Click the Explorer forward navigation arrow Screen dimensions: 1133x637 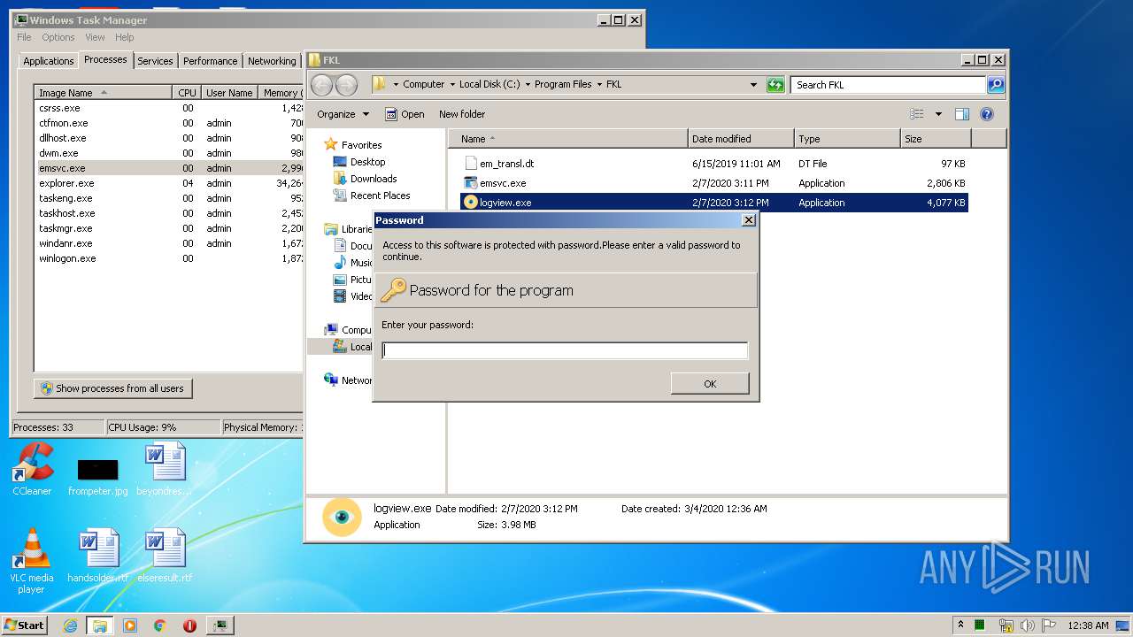[x=346, y=85]
